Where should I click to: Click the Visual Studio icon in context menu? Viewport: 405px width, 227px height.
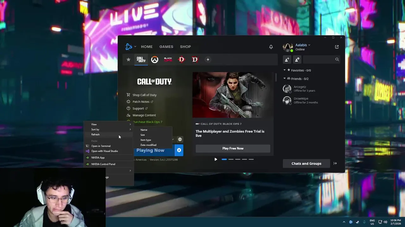[88, 151]
